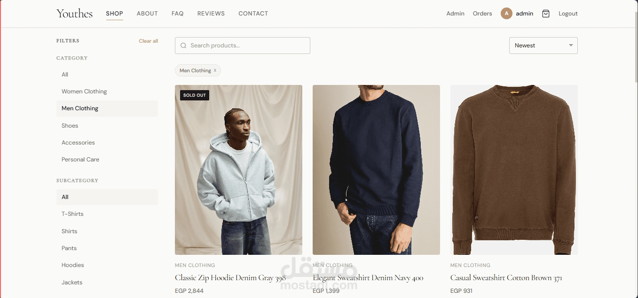
Task: Click the Youthes logo
Action: pyautogui.click(x=74, y=14)
